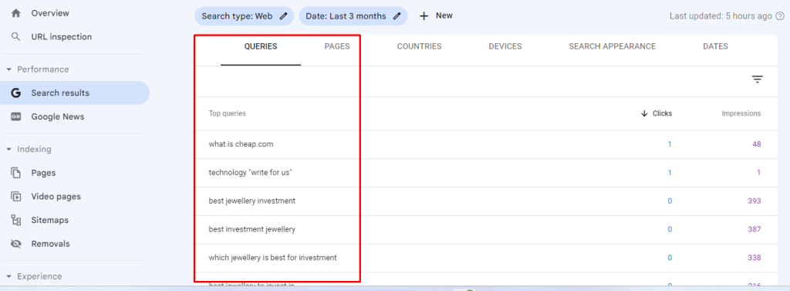The width and height of the screenshot is (790, 291).
Task: Collapse the Performance section
Action: point(8,69)
